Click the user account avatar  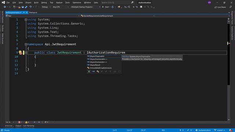pyautogui.click(x=209, y=3)
